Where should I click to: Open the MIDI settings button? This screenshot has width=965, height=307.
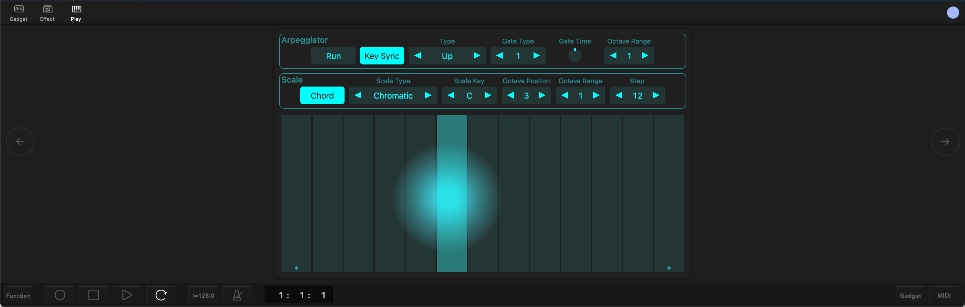coord(944,295)
